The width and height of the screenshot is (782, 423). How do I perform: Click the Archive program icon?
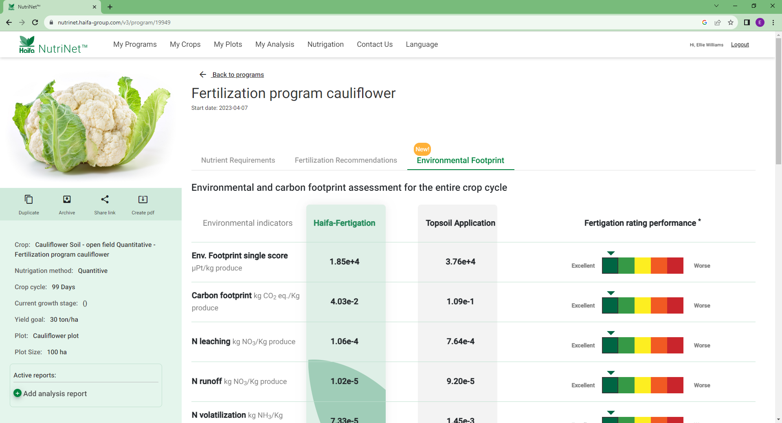[67, 199]
